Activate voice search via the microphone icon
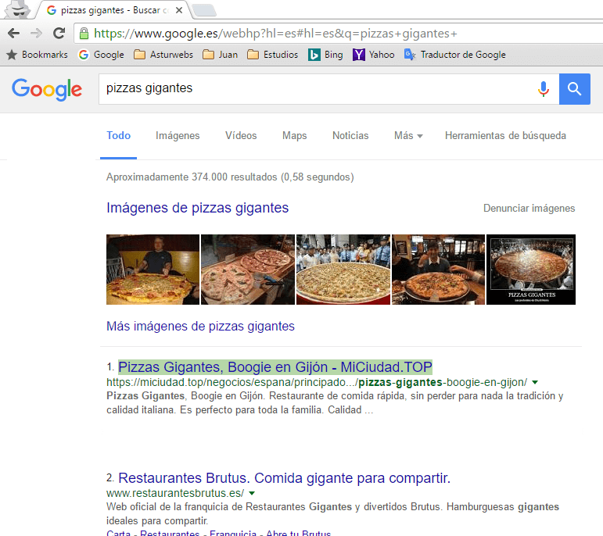The height and width of the screenshot is (536, 603). tap(543, 89)
